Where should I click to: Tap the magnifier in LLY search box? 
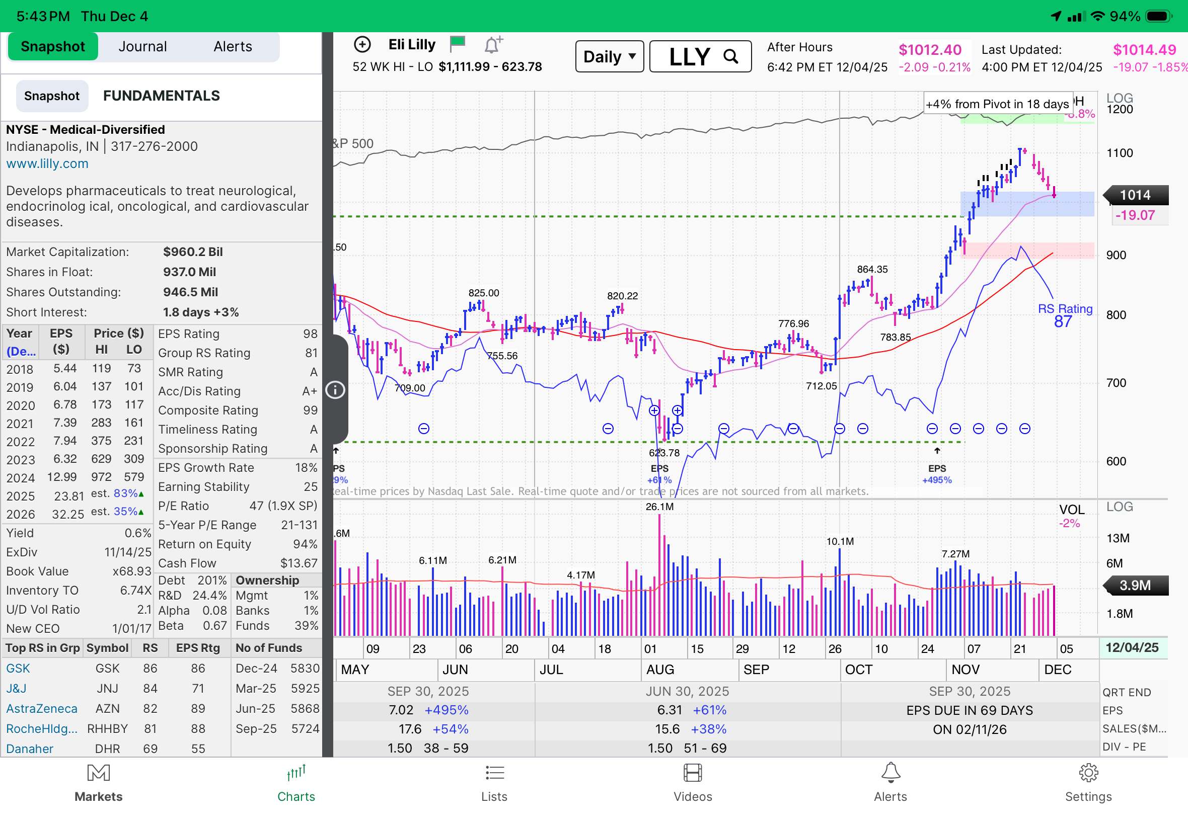click(730, 56)
